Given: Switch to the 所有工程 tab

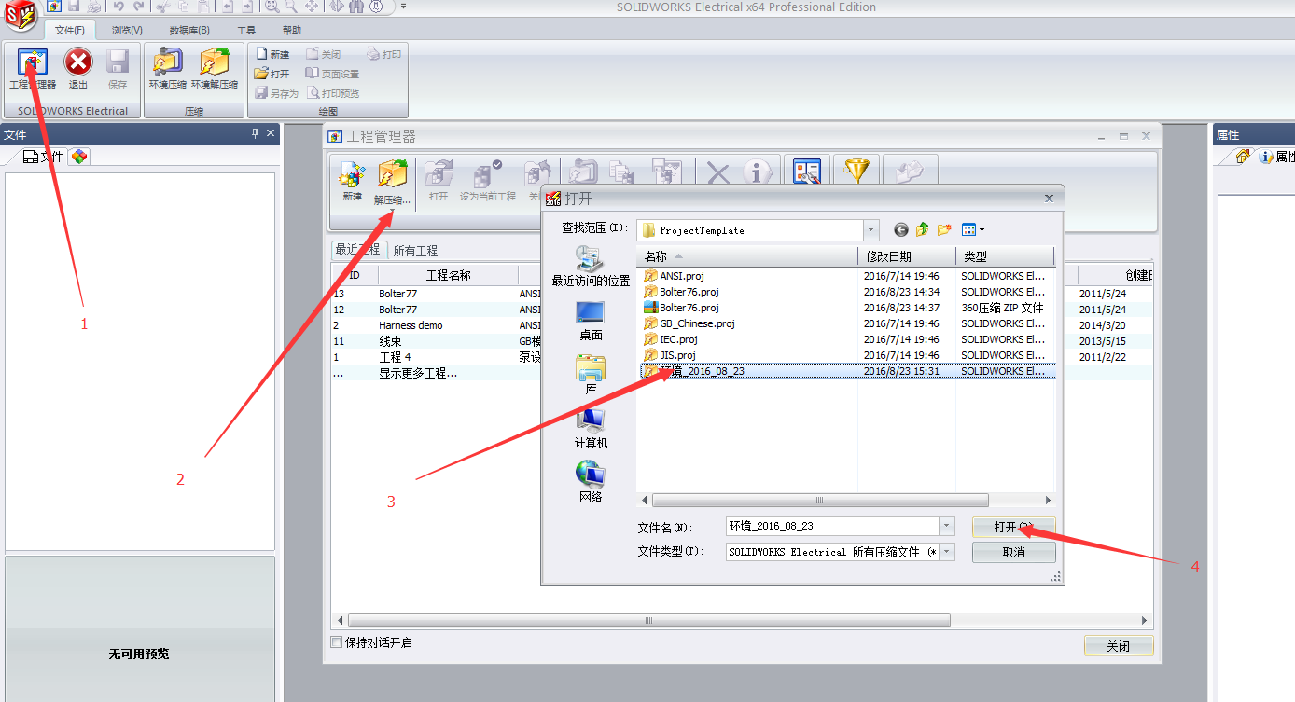Looking at the screenshot, I should point(415,251).
